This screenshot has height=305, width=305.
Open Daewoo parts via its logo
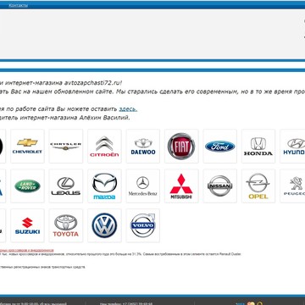pos(143,146)
